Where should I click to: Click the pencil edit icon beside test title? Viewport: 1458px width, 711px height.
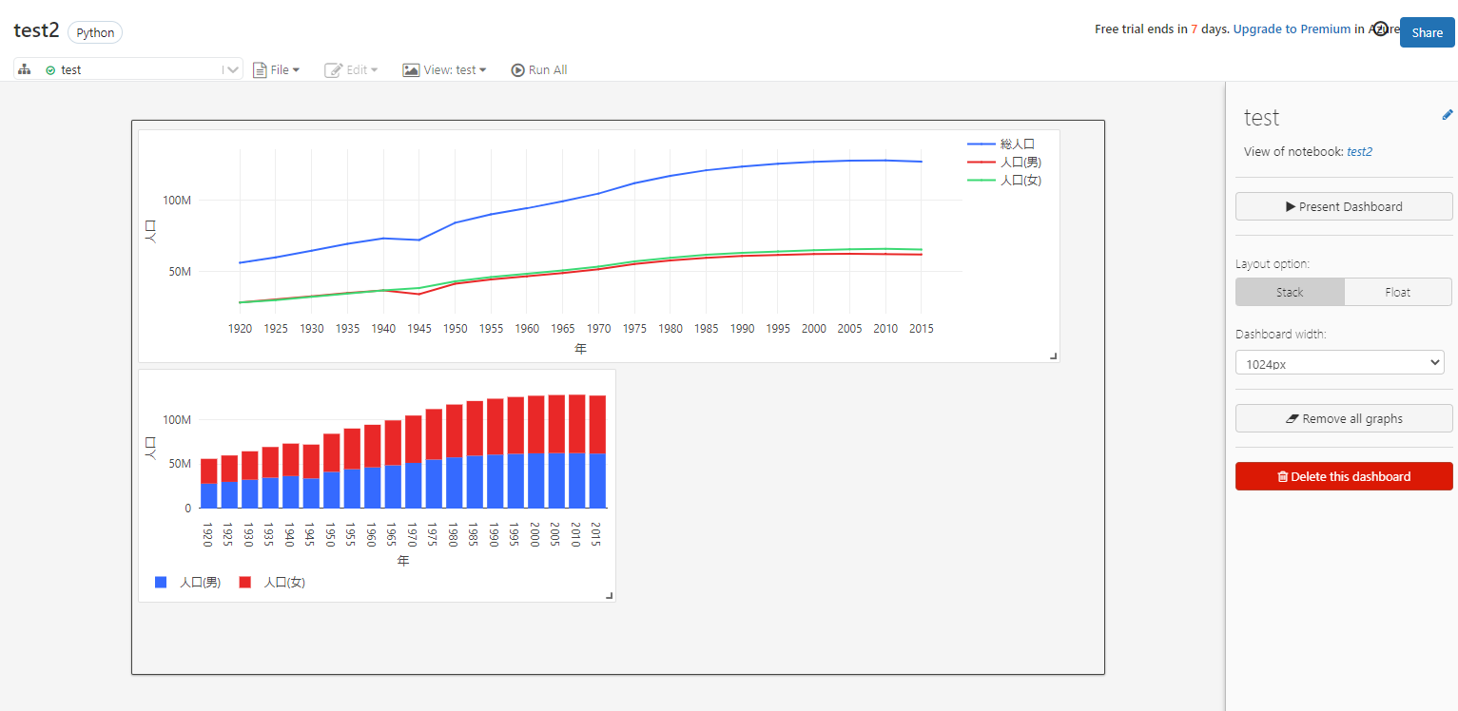pos(1448,115)
